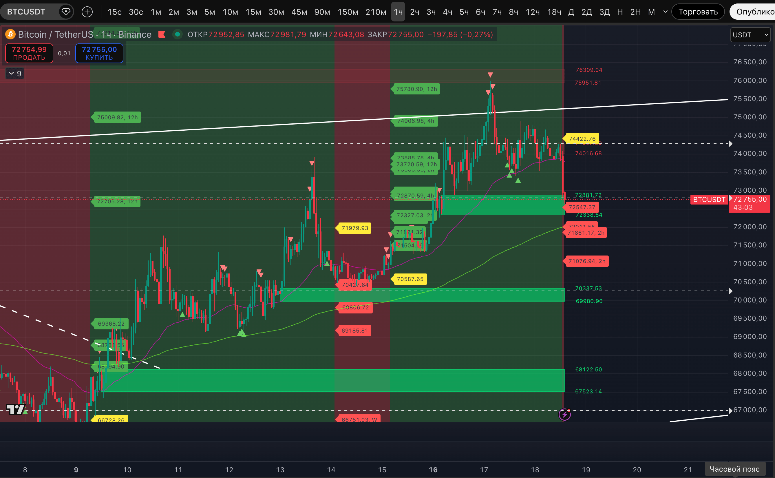Image resolution: width=775 pixels, height=478 pixels.
Task: Activate the Д daily timeframe
Action: point(571,12)
